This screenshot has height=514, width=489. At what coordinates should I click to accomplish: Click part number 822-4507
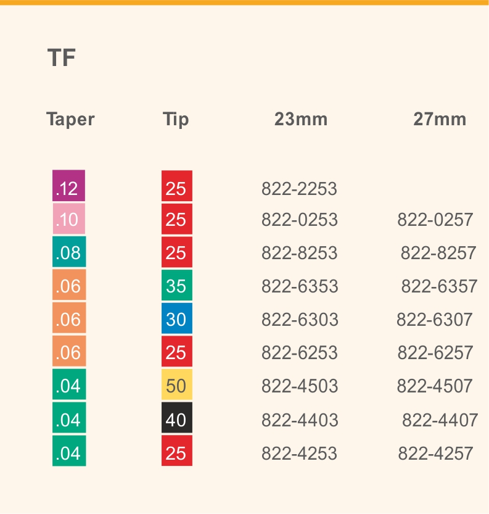[435, 386]
